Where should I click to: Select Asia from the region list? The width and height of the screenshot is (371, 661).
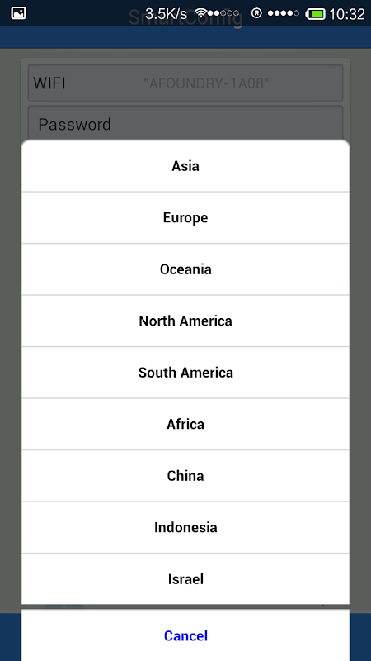click(185, 166)
